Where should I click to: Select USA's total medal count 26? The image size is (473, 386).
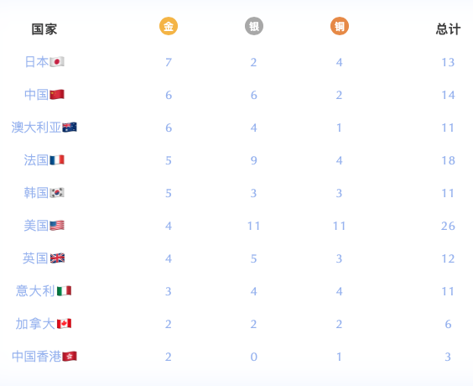(x=448, y=226)
